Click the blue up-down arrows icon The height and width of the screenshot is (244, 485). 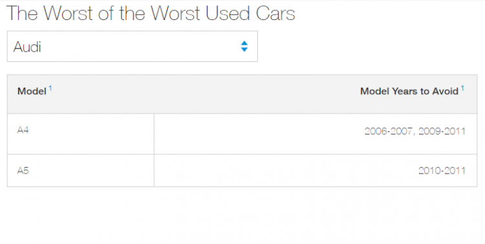pyautogui.click(x=244, y=46)
